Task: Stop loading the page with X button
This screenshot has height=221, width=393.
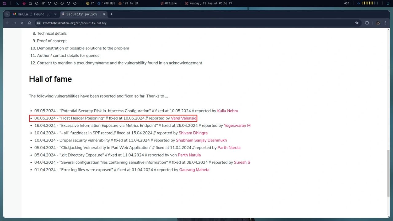Action: click(22, 23)
